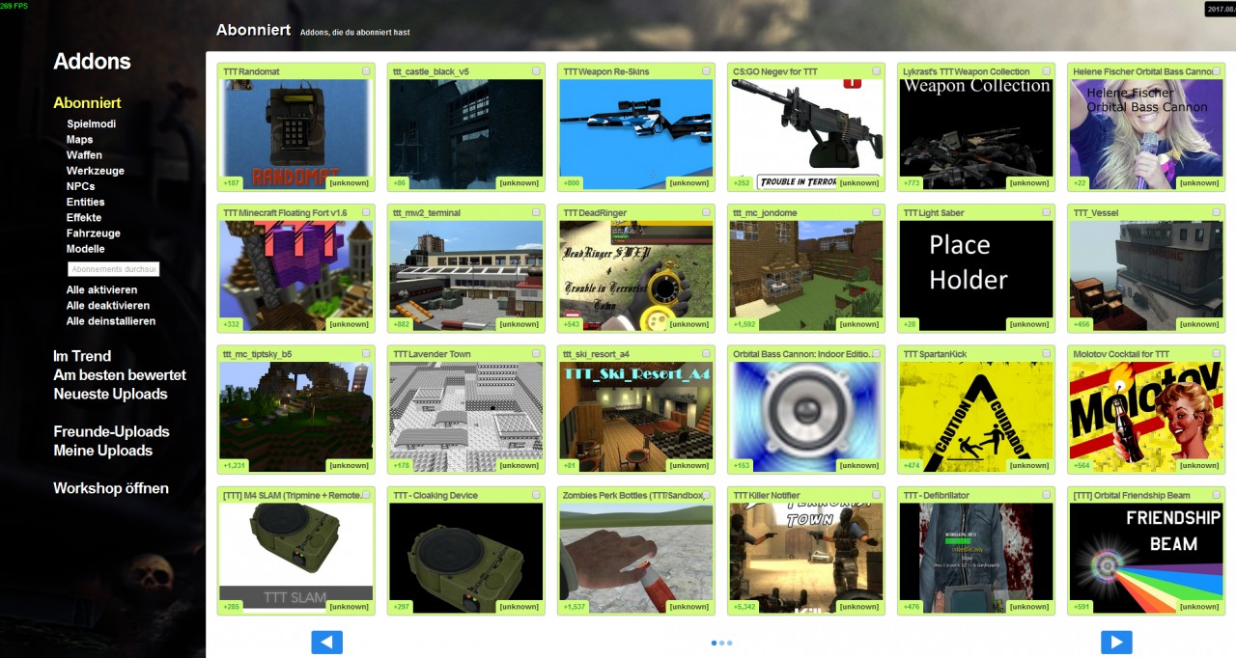This screenshot has width=1236, height=658.
Task: Select the TTT Light Saber checkbox
Action: [x=1047, y=212]
